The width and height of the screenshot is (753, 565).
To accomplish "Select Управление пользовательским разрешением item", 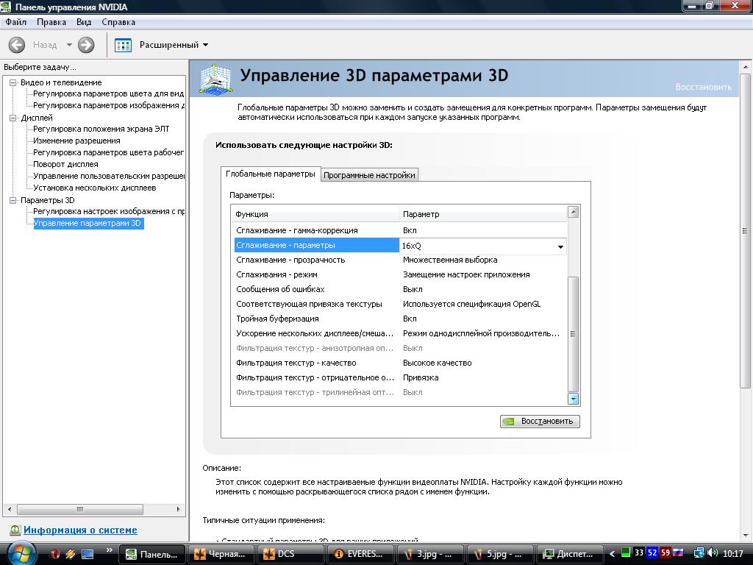I will 109,176.
